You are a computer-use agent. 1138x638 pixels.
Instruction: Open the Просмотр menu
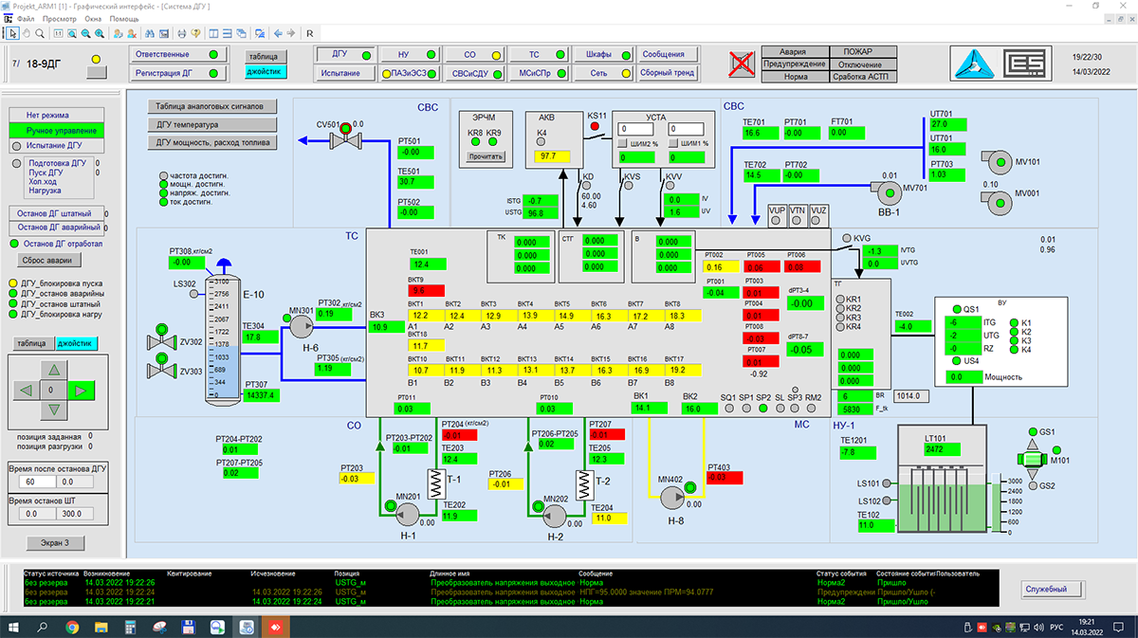(x=61, y=19)
